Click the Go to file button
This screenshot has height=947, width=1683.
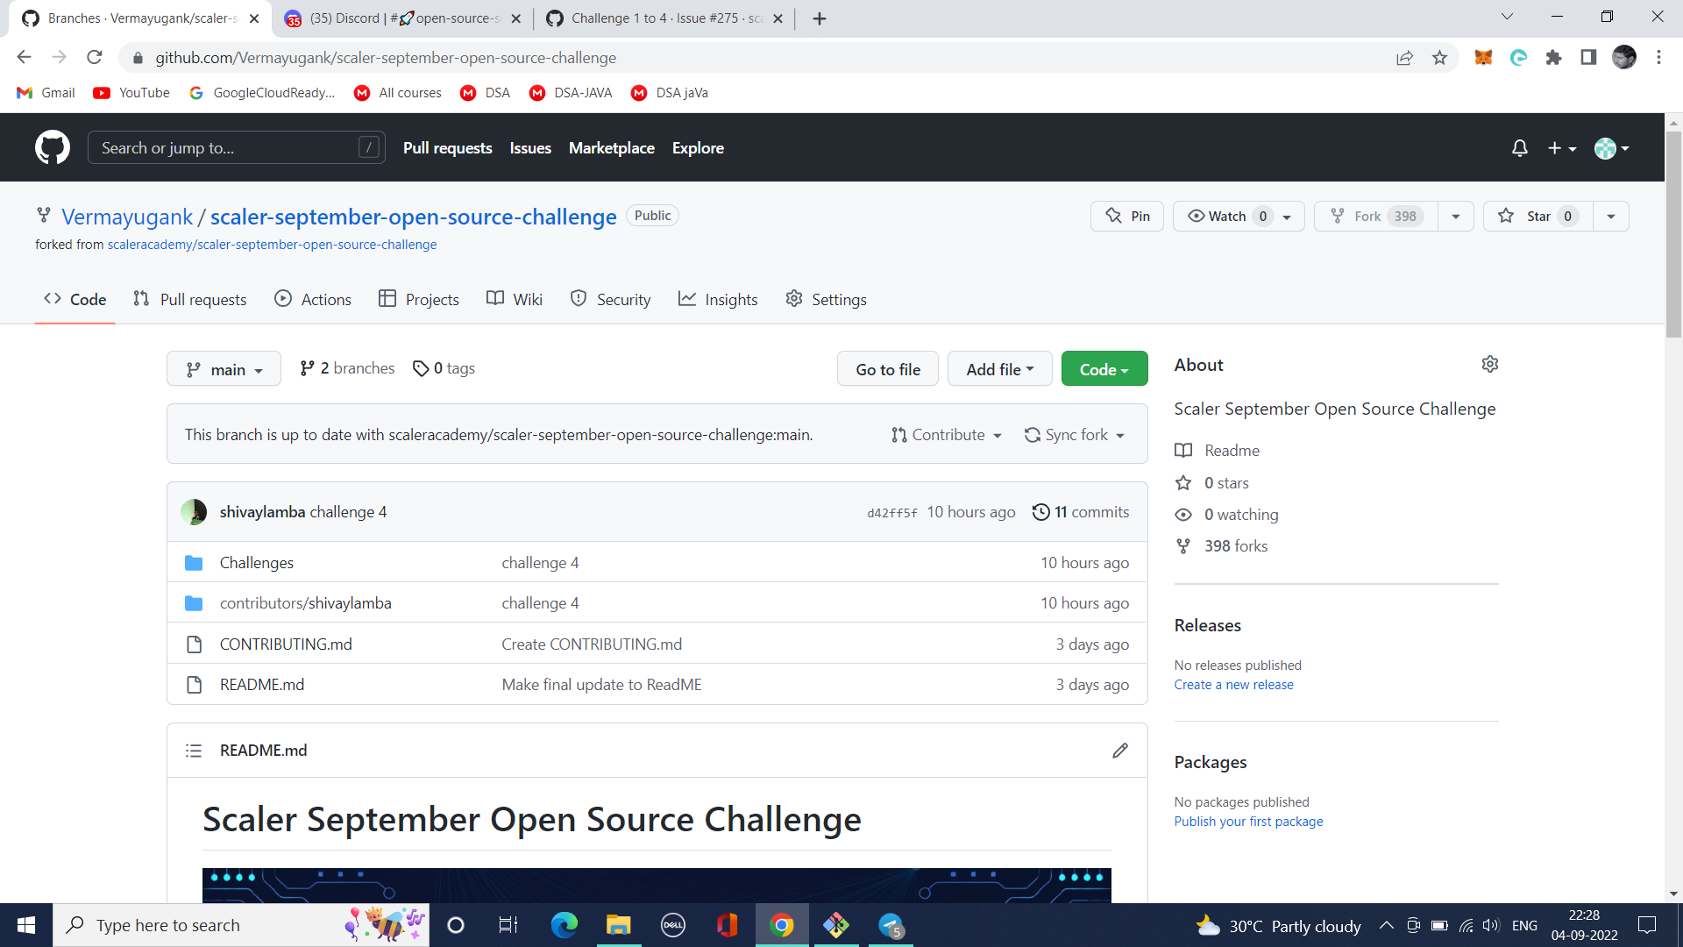coord(887,368)
